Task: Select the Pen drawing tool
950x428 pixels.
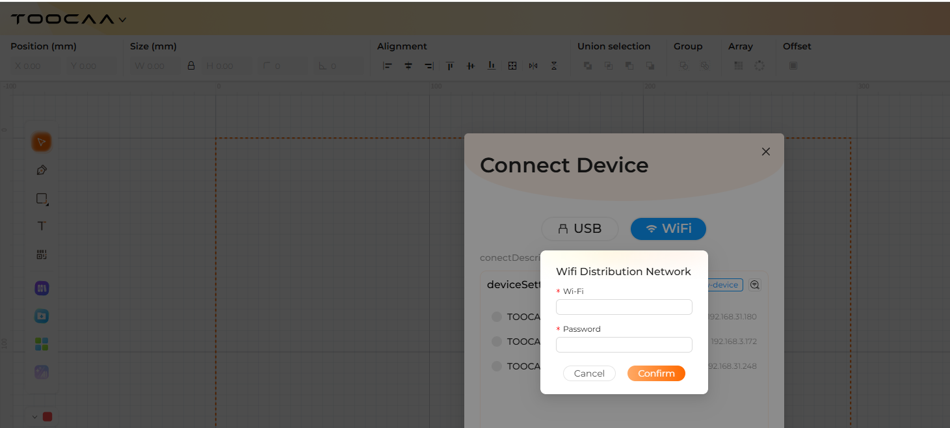Action: (42, 170)
